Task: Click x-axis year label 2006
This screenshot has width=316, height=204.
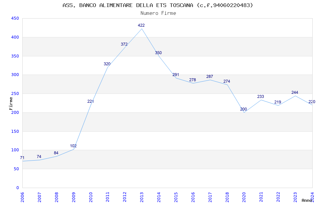Action: click(22, 197)
